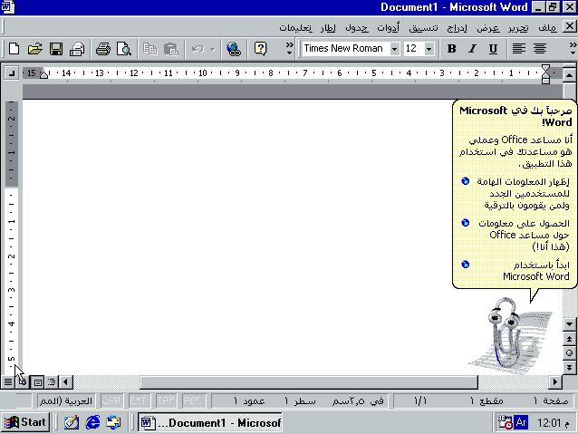Toggle Bold formatting
This screenshot has width=578, height=434.
(x=451, y=49)
